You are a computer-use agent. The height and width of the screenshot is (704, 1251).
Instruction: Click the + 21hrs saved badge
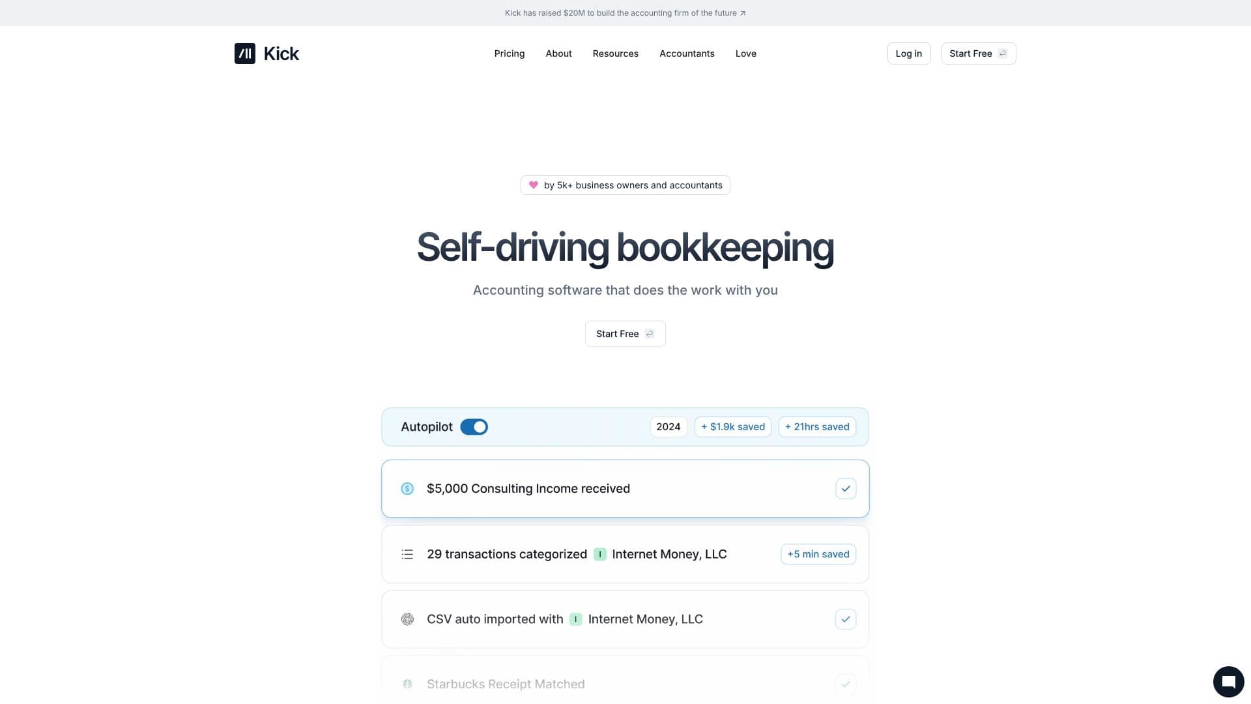coord(817,427)
